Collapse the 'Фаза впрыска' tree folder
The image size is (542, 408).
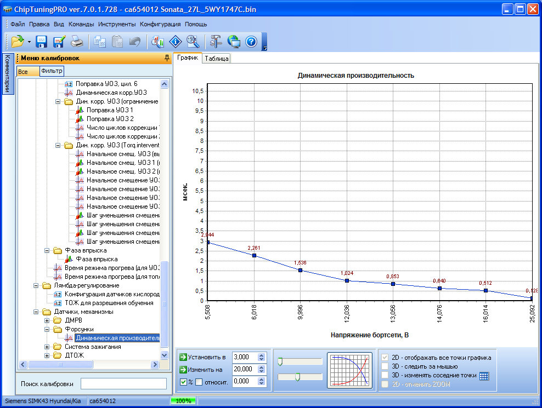(47, 250)
